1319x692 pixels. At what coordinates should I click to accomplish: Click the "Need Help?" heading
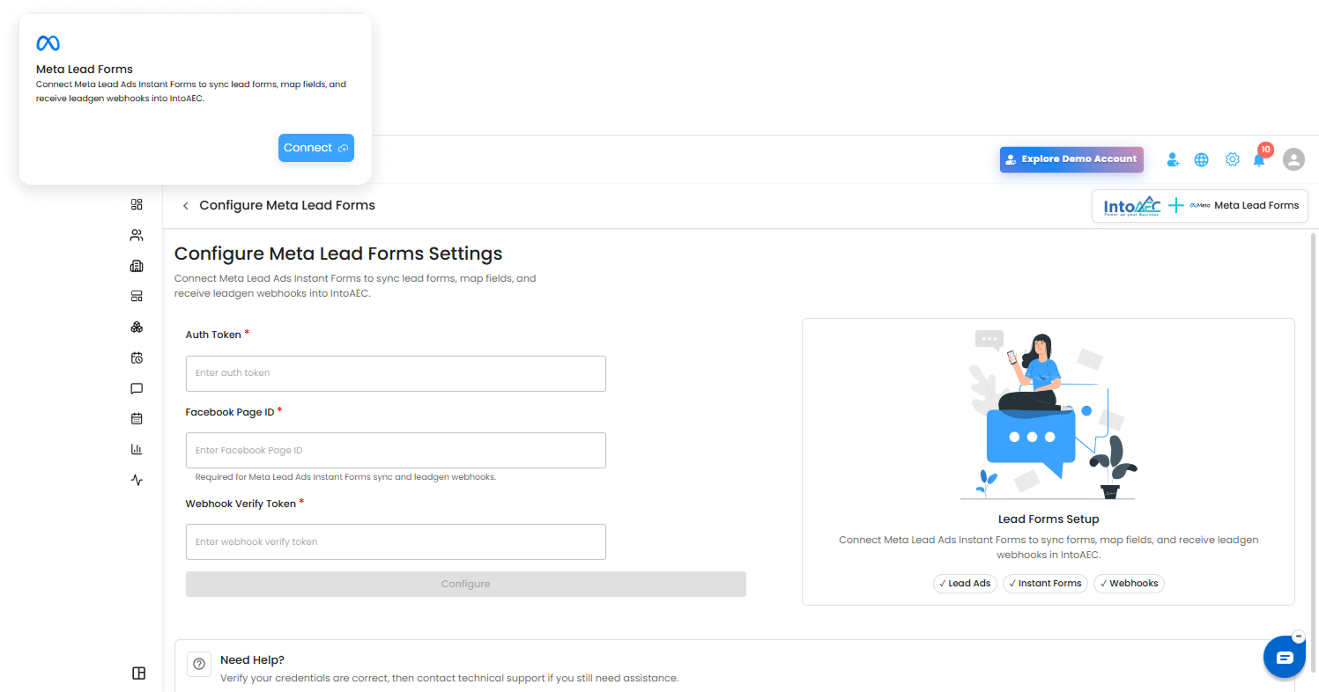(252, 659)
